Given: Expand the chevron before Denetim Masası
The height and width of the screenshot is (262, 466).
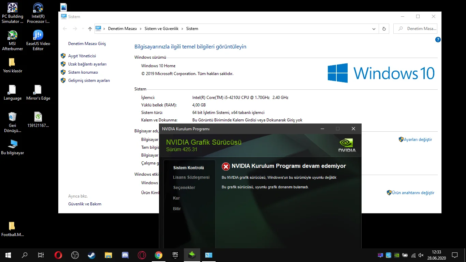Looking at the screenshot, I should 104,29.
